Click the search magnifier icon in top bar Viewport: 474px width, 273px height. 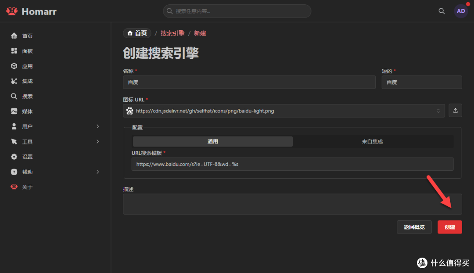pos(442,11)
